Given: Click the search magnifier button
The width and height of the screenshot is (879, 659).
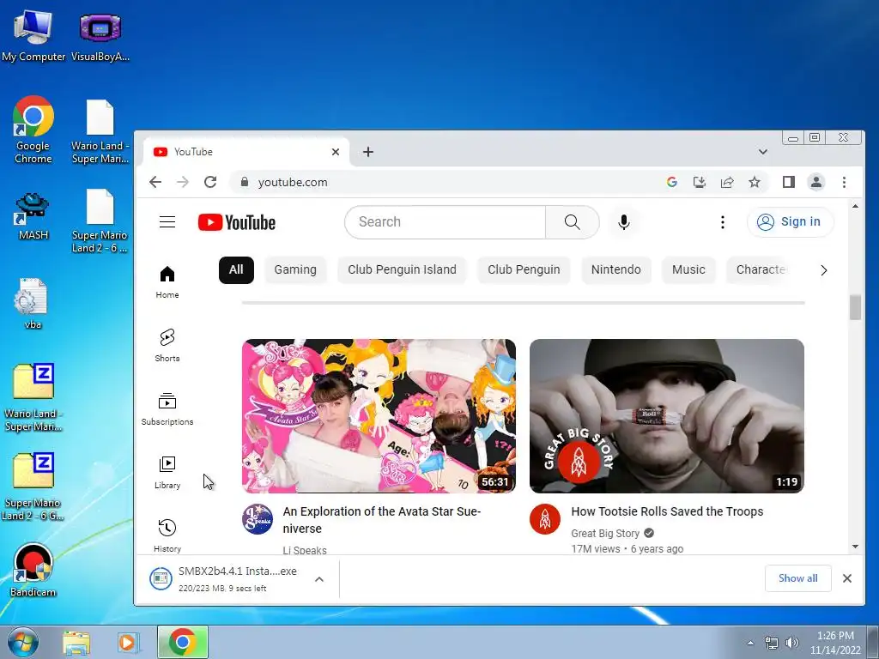Looking at the screenshot, I should (x=573, y=222).
